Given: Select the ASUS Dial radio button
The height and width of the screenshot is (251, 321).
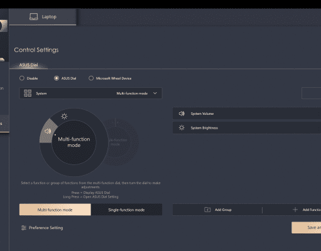Looking at the screenshot, I should tap(57, 78).
